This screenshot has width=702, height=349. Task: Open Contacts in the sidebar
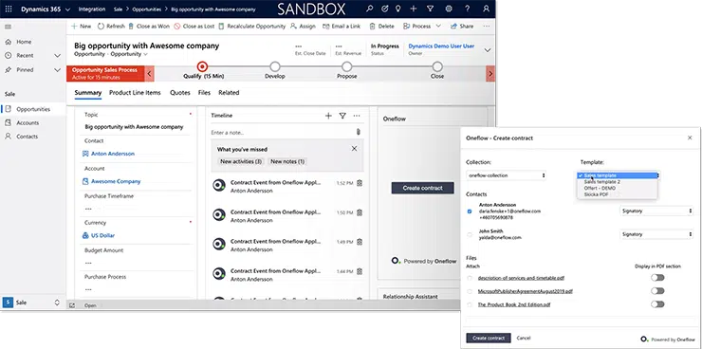27,137
